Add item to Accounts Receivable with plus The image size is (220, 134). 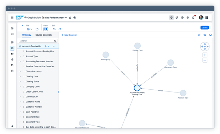(45, 46)
